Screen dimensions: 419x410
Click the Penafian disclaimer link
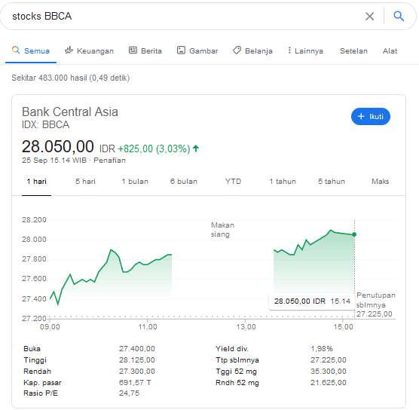pos(109,160)
